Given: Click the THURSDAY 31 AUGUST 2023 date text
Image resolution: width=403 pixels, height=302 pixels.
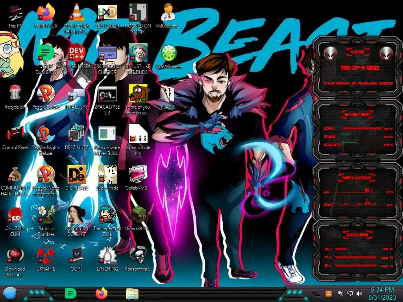Looking at the screenshot, I should click(x=357, y=83).
